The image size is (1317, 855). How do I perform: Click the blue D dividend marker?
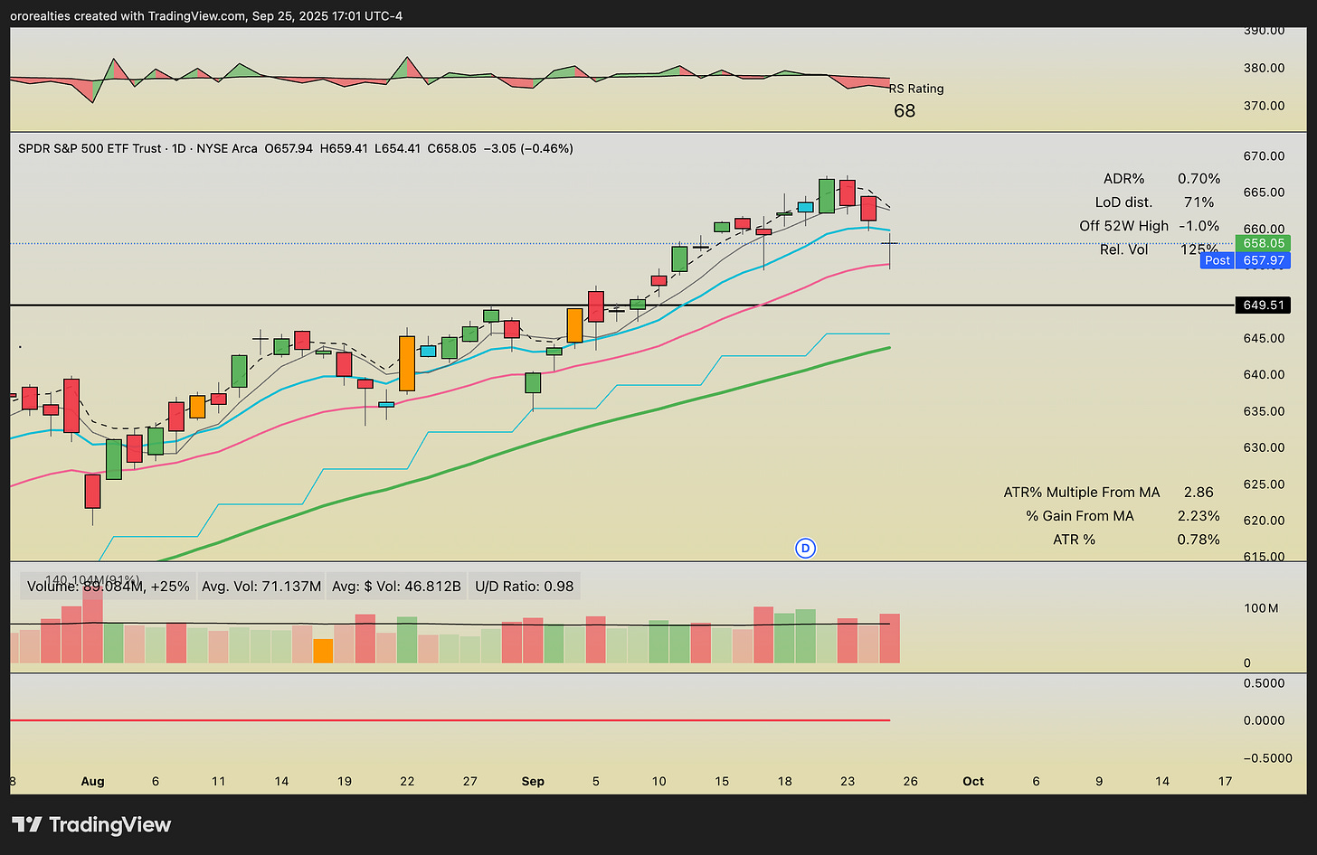(805, 548)
